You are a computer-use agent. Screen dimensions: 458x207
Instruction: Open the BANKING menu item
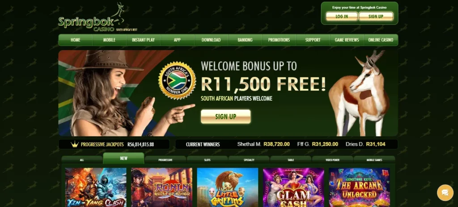coord(245,40)
